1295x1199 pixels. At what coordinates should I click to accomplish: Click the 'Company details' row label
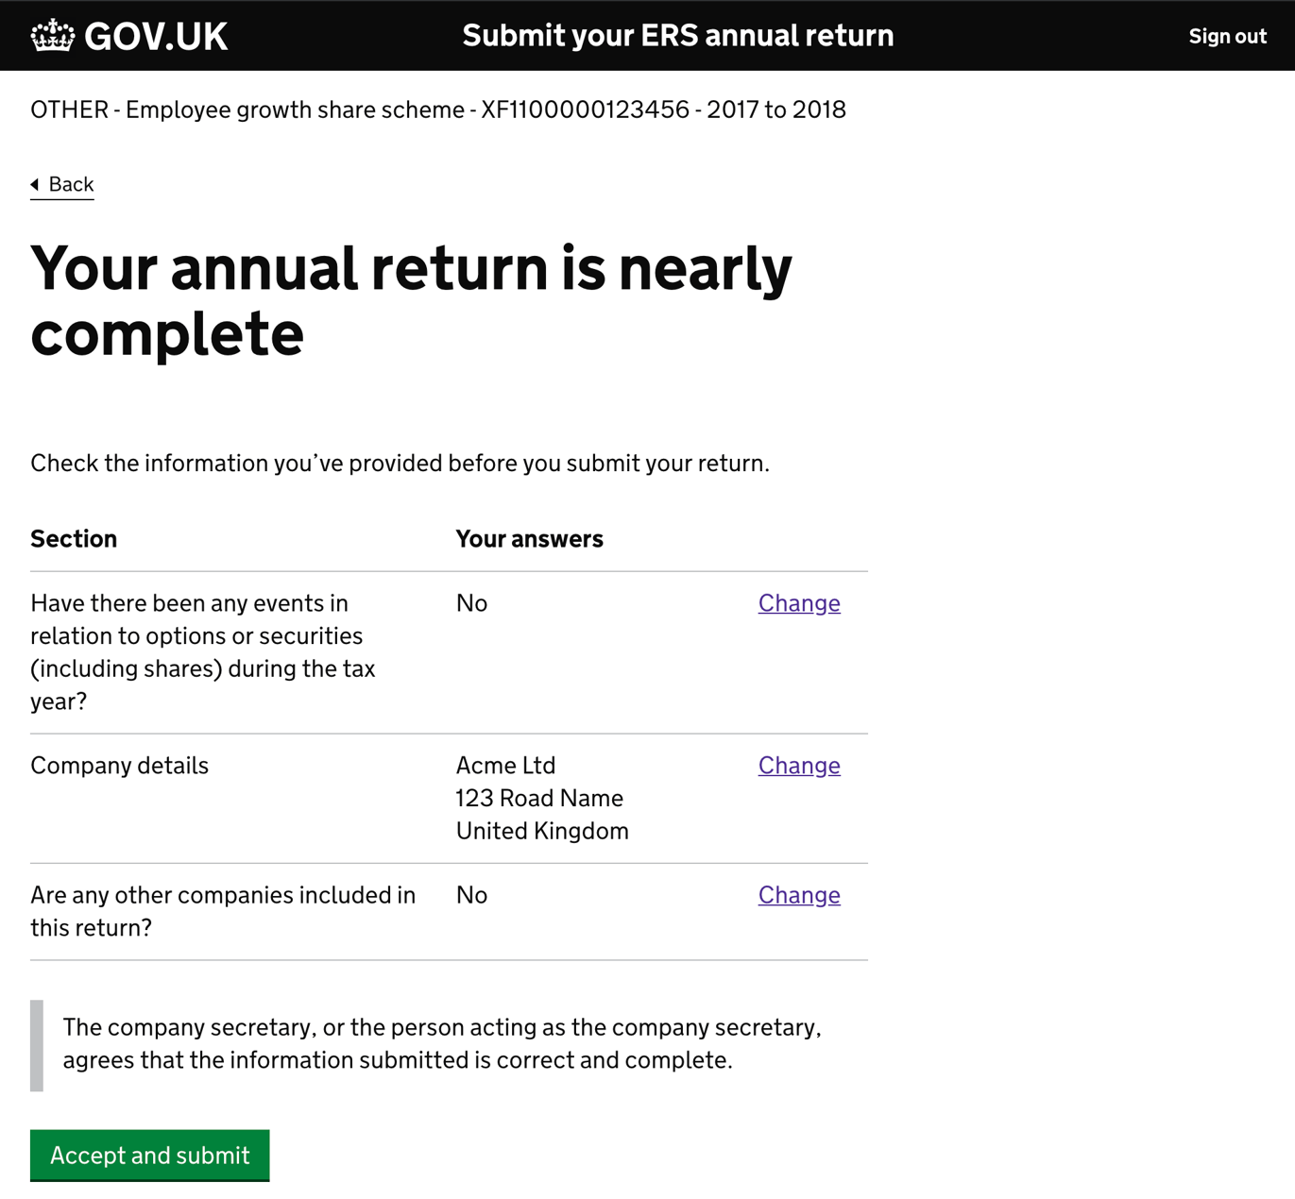pyautogui.click(x=119, y=766)
